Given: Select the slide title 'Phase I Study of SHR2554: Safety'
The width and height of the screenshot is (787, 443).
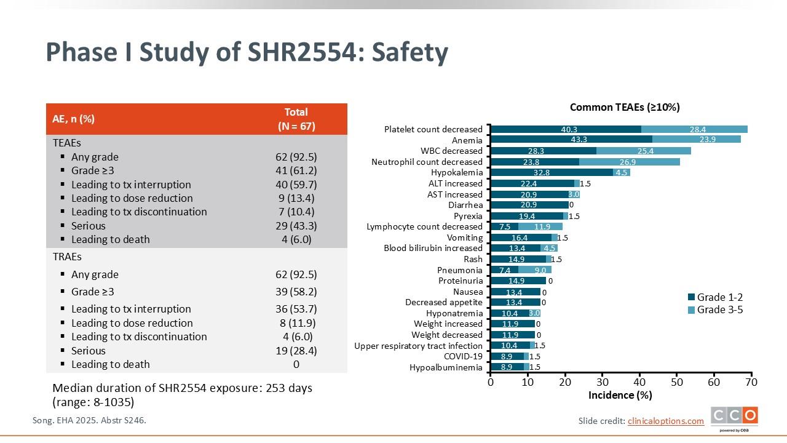Looking at the screenshot, I should (x=247, y=53).
